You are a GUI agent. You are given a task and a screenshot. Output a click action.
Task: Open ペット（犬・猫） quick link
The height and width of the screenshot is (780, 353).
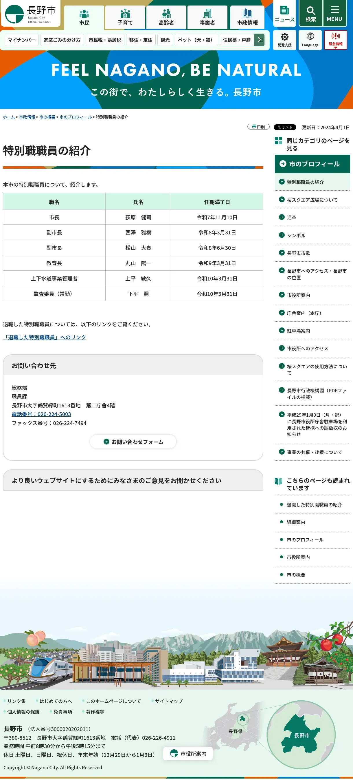pos(196,40)
